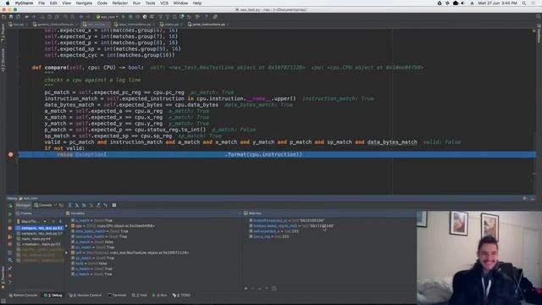Click the Spotlight search icon in menu bar
The width and height of the screenshot is (542, 305).
pyautogui.click(x=524, y=3)
